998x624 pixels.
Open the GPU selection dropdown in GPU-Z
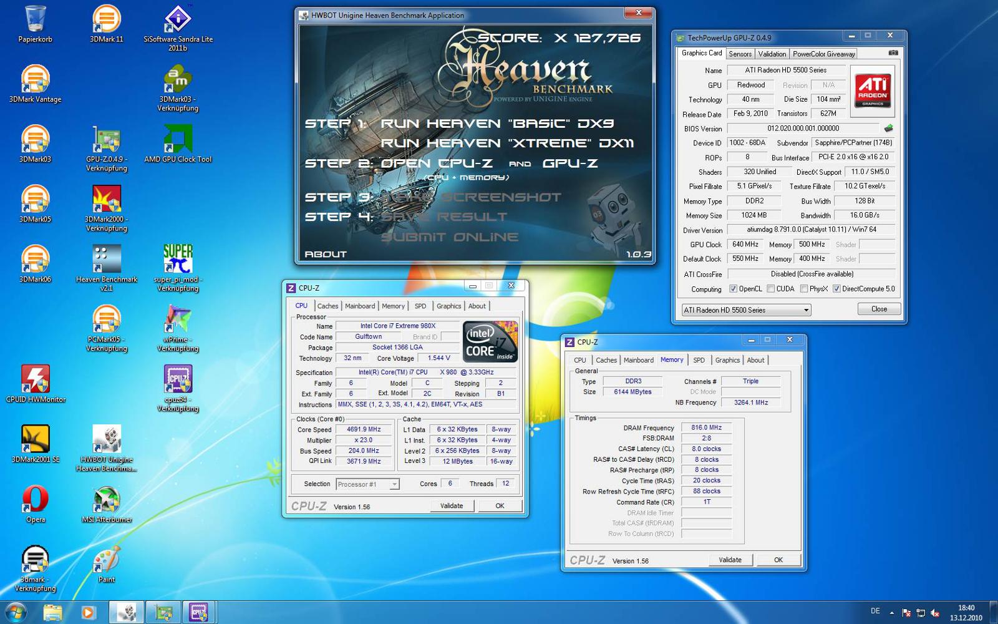(x=746, y=310)
